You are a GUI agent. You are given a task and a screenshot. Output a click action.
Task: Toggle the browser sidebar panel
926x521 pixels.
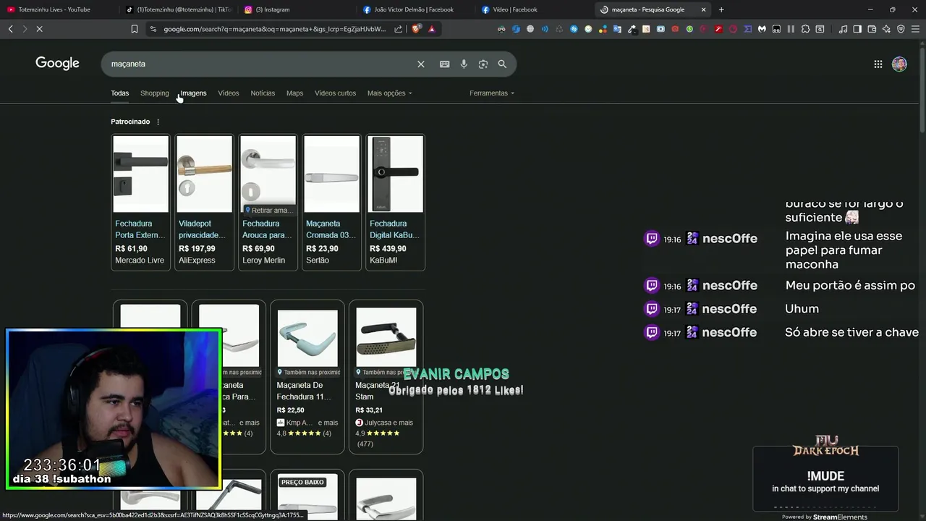(x=857, y=29)
